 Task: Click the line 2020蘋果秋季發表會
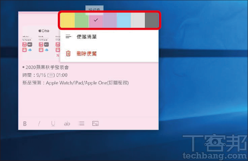pos(45,67)
